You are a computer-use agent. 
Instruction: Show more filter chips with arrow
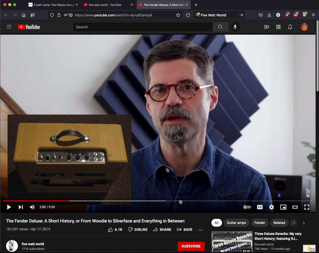304,223
